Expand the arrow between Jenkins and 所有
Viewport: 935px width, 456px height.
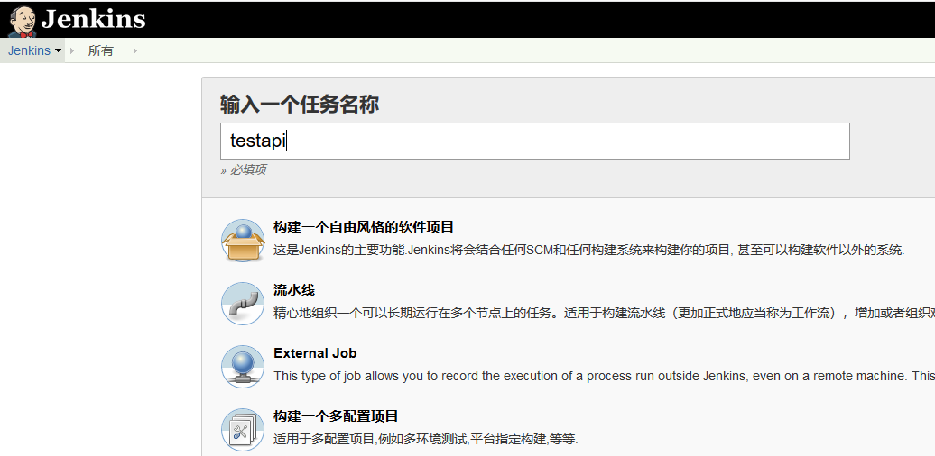click(72, 50)
